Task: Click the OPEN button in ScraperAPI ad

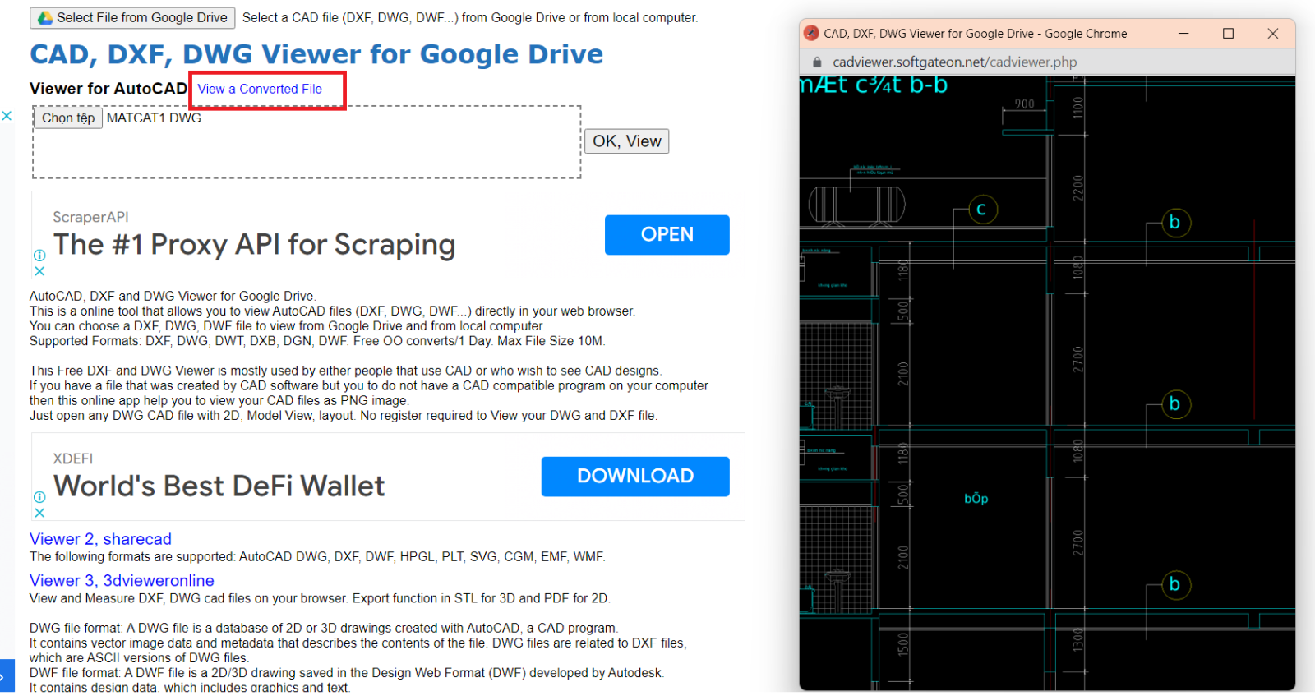Action: (x=667, y=235)
